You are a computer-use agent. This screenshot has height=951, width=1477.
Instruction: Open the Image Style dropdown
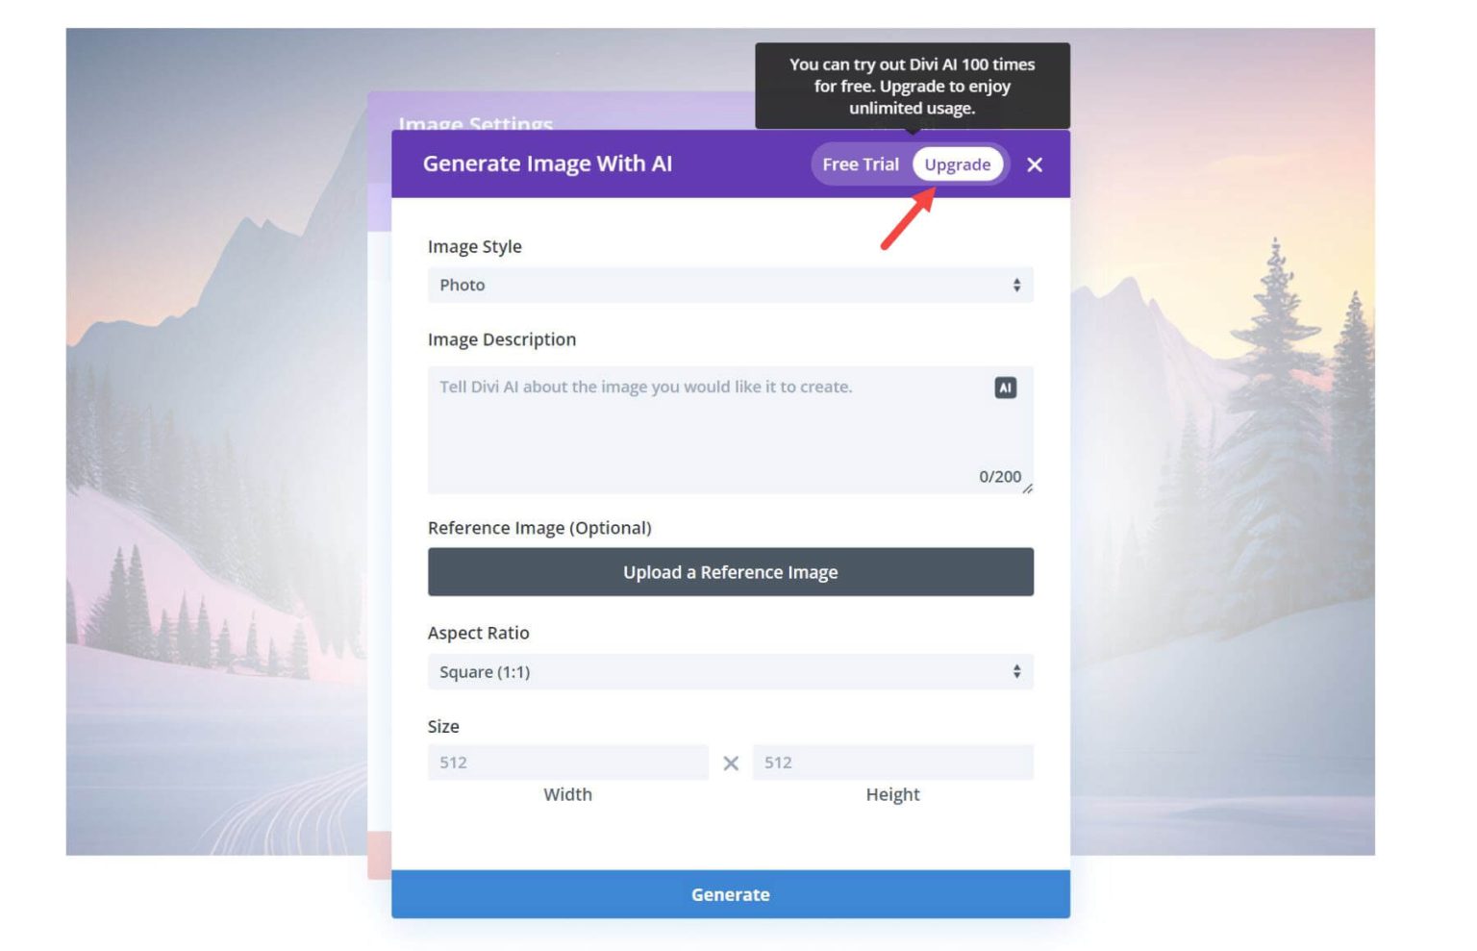point(730,285)
